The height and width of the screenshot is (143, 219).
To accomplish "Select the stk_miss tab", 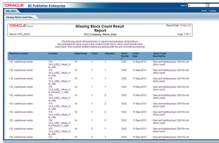I will pyautogui.click(x=11, y=11).
